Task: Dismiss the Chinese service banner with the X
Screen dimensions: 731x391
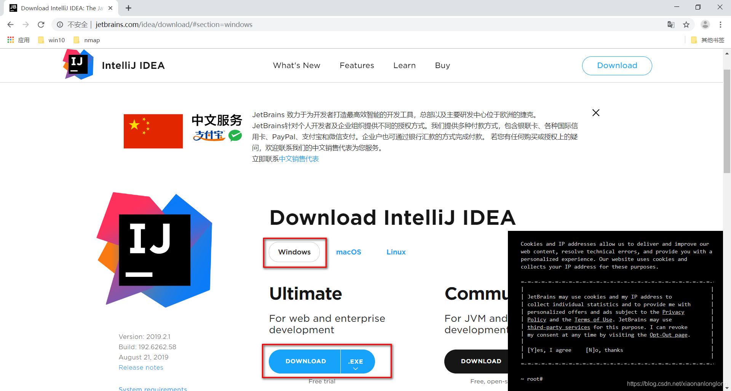Action: click(x=596, y=113)
